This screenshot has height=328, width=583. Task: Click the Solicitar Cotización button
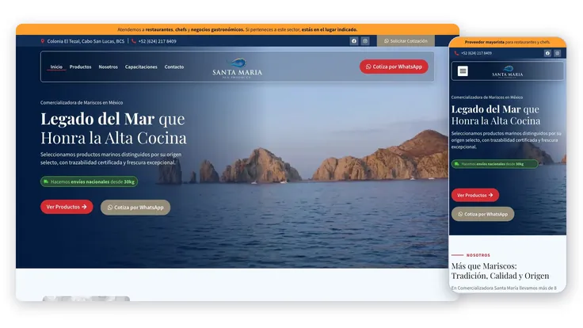pyautogui.click(x=406, y=41)
